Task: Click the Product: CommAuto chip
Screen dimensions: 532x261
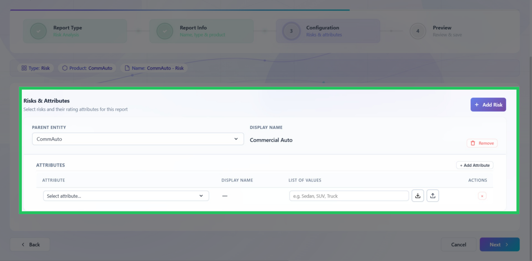Action: click(87, 68)
